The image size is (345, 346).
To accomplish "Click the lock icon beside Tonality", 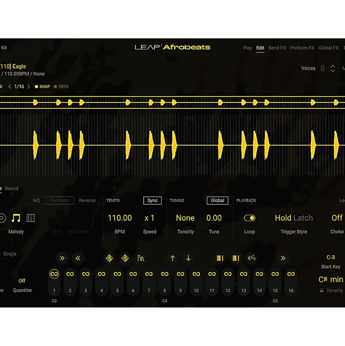I will click(x=322, y=290).
